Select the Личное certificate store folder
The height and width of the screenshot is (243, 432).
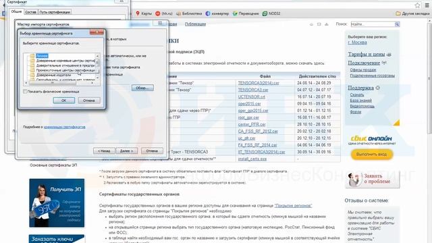click(42, 55)
